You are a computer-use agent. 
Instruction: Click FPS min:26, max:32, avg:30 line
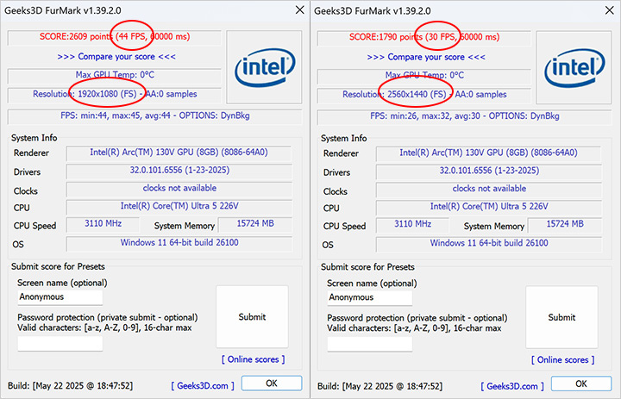coord(465,116)
